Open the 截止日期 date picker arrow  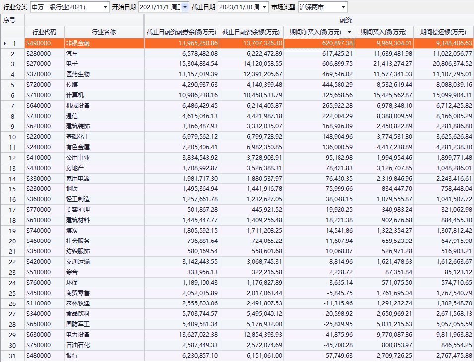pos(264,7)
